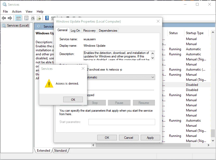Screen dimensions: 216x160
Task: Click the Export List toolbar icon
Action: (39, 18)
